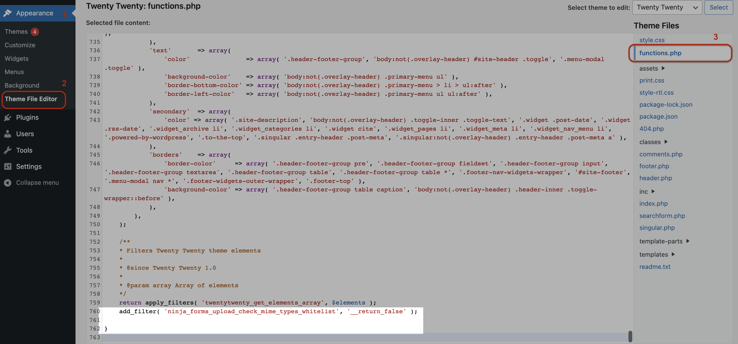Screen dimensions: 738x344
Task: Click the code editor vertical scrollbar
Action: tap(630, 336)
